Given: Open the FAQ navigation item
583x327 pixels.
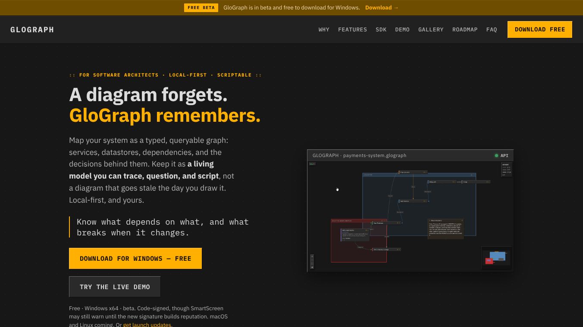Looking at the screenshot, I should tap(492, 30).
